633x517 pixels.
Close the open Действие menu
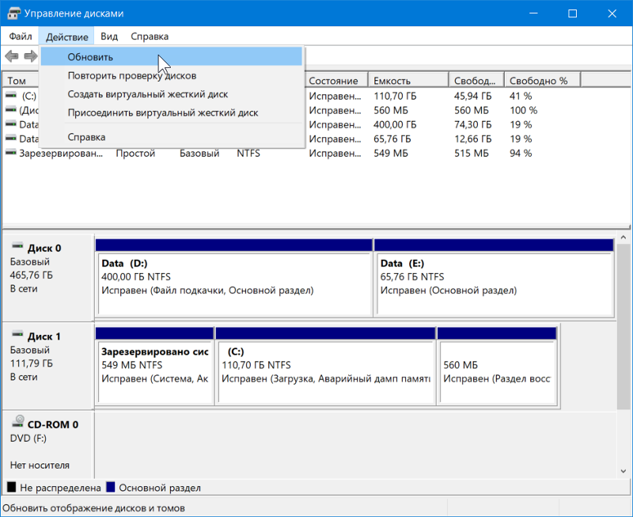click(x=66, y=36)
